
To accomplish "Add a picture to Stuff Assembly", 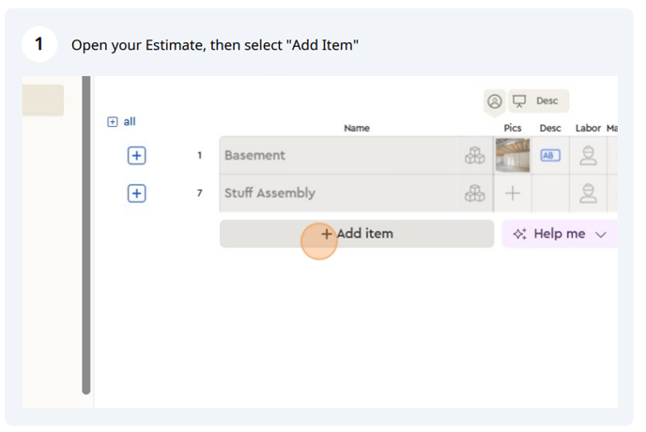I will 513,193.
